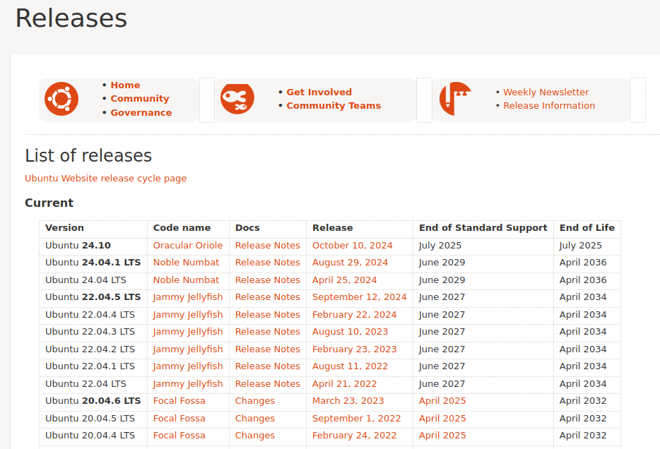Click the Releases page title
Screen dimensions: 660x449
pos(71,18)
